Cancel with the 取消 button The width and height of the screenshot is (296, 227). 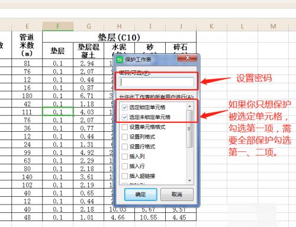(177, 194)
